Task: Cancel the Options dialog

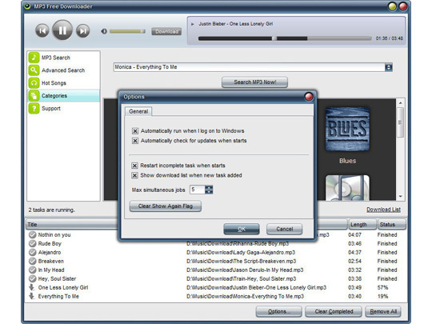Action: [284, 229]
